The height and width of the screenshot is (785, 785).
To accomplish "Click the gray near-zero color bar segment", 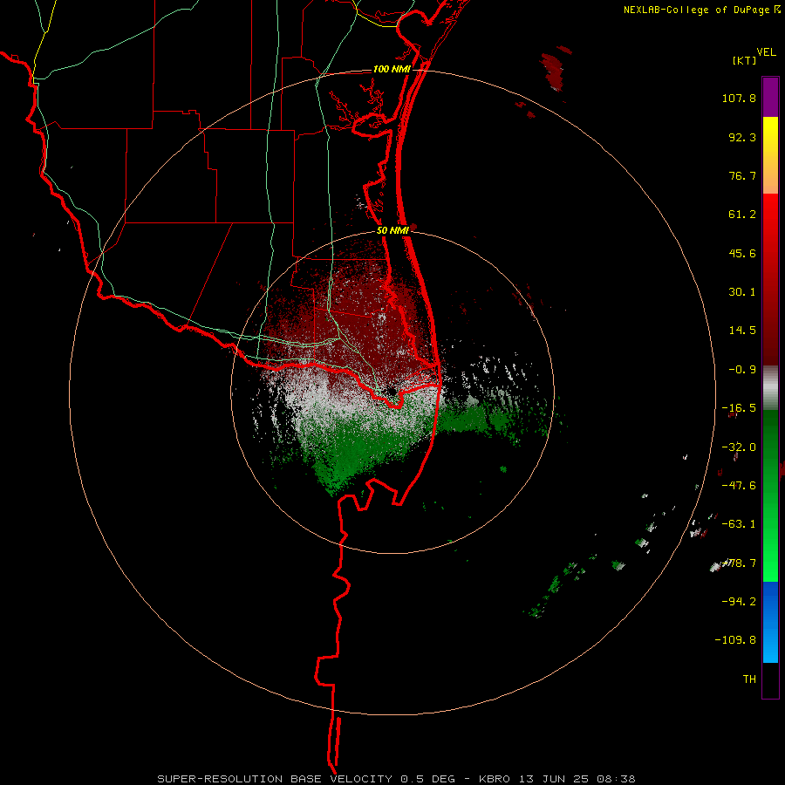I will [770, 388].
